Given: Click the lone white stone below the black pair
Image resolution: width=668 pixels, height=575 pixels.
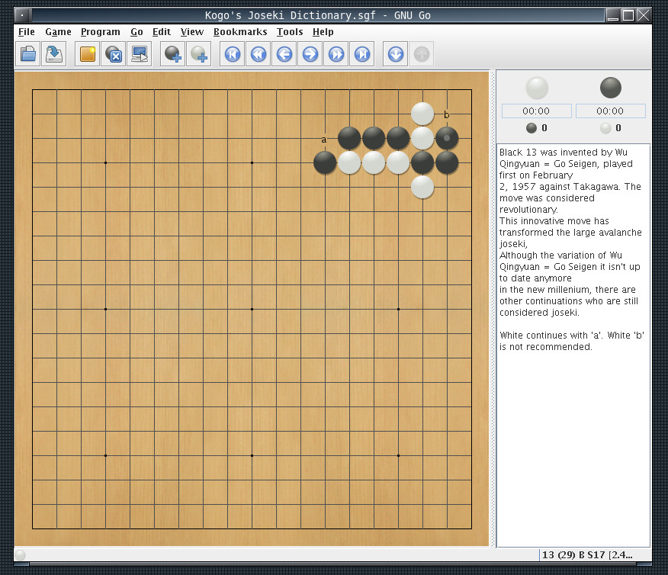Looking at the screenshot, I should 422,187.
